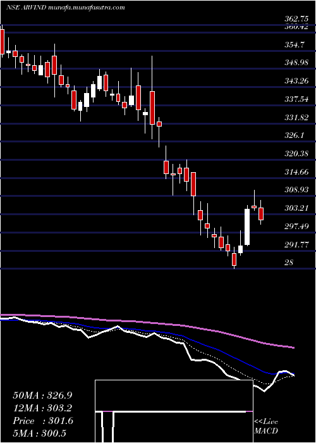Click the 331.82 price axis label

pyautogui.click(x=296, y=117)
